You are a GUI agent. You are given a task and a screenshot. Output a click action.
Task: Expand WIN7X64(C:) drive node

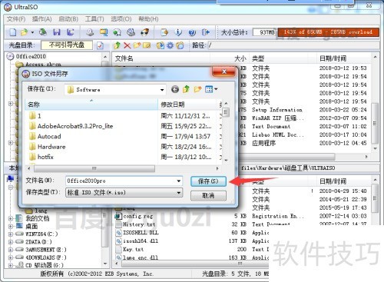tap(11, 234)
